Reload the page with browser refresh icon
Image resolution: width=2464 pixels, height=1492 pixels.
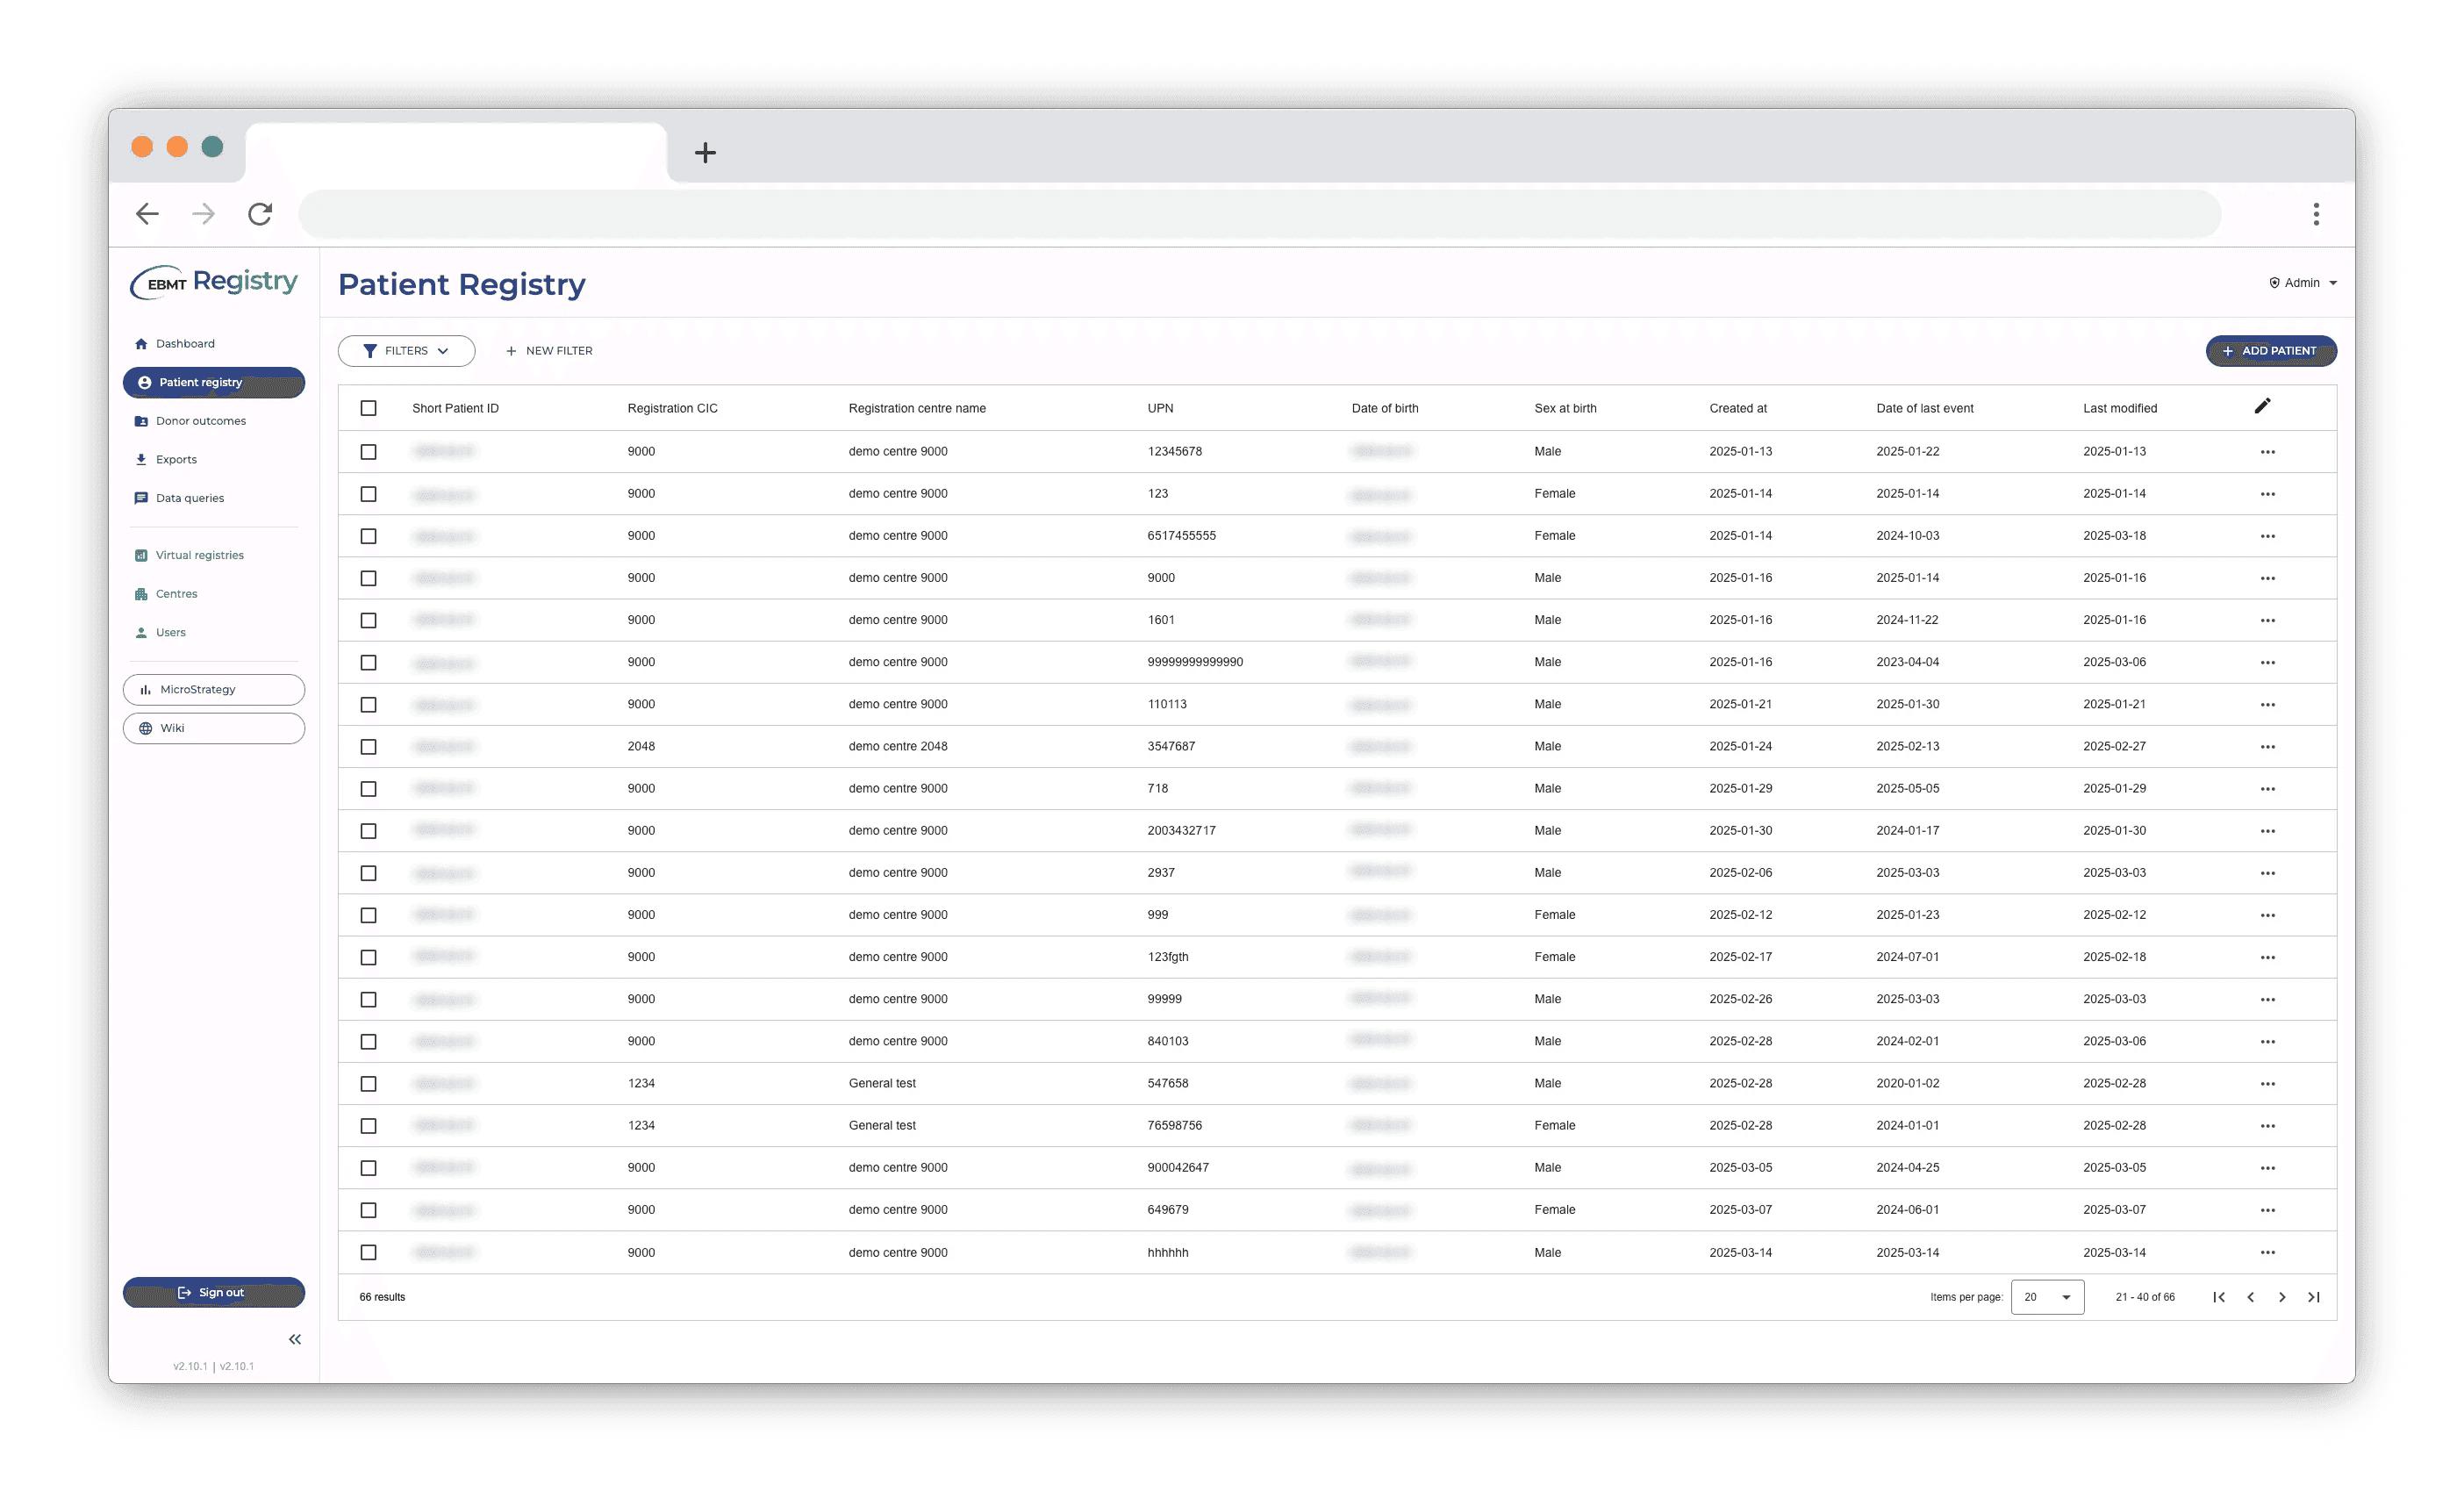tap(260, 214)
